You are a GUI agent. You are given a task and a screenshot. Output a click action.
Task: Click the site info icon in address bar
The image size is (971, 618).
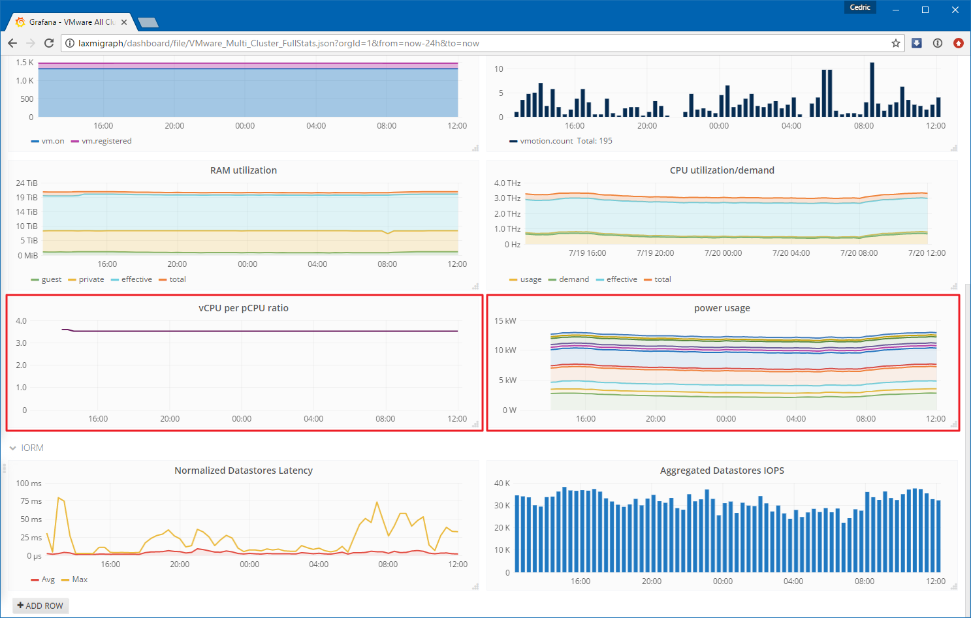(x=70, y=43)
